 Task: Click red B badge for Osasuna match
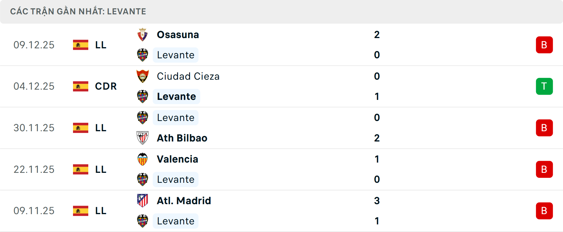coord(544,45)
